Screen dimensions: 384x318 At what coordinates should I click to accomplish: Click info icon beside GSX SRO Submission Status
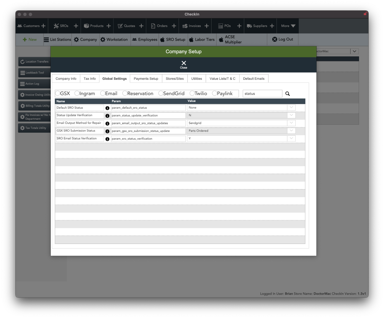tap(107, 131)
